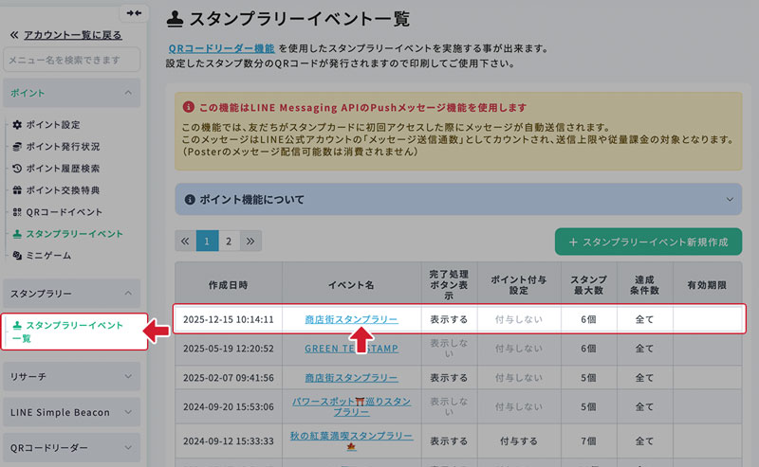Image resolution: width=759 pixels, height=467 pixels.
Task: Click the ポイント発行状況 coins icon
Action: coord(17,147)
